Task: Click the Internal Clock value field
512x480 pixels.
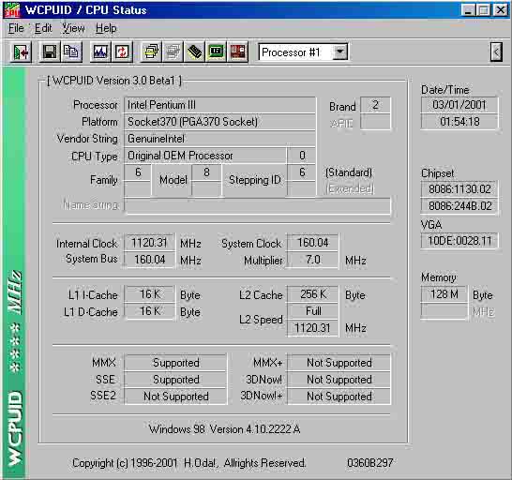Action: (x=149, y=243)
